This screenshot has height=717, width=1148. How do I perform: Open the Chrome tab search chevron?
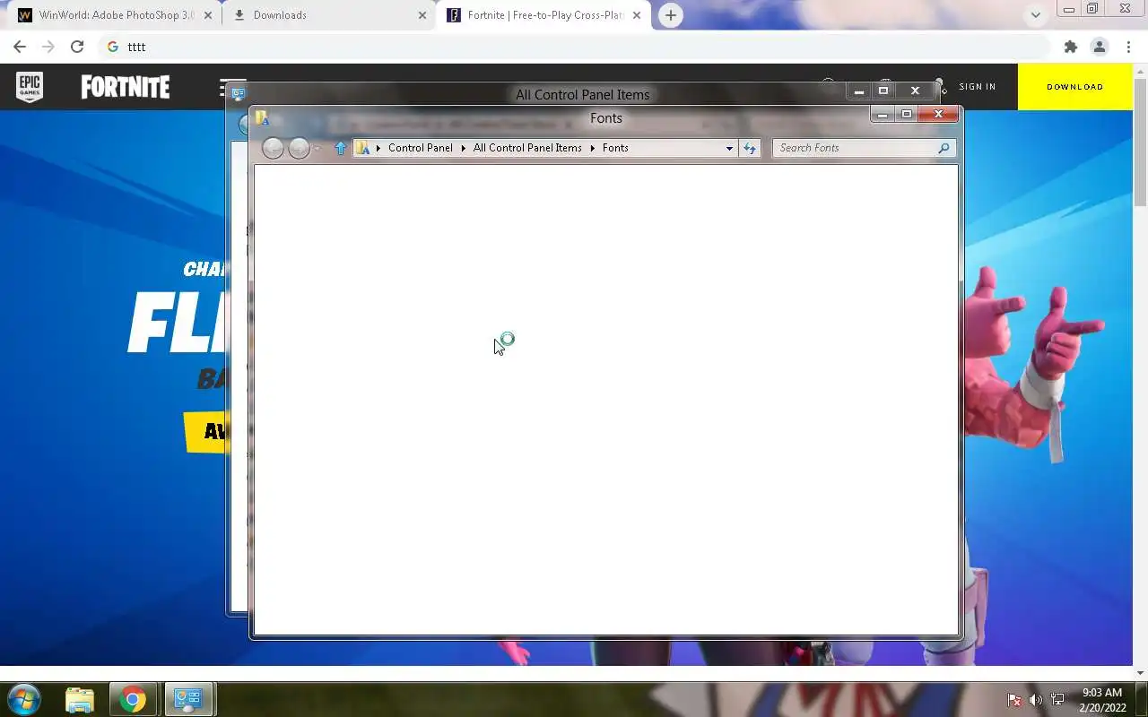(1035, 15)
